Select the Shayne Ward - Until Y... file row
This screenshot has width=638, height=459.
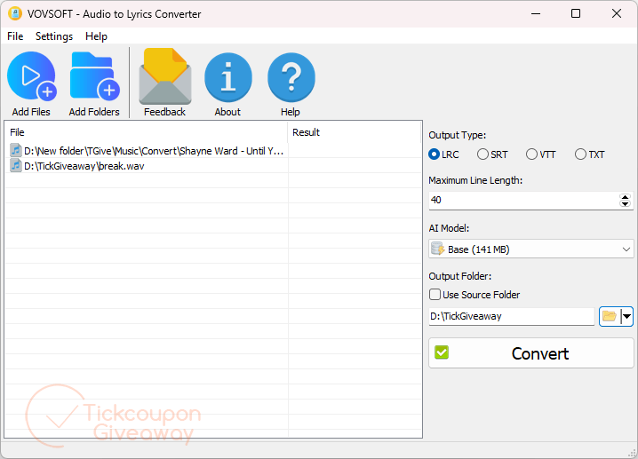pos(212,150)
